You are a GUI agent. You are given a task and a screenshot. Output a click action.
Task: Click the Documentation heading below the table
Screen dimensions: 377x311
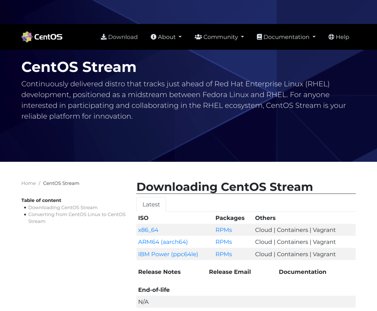303,272
